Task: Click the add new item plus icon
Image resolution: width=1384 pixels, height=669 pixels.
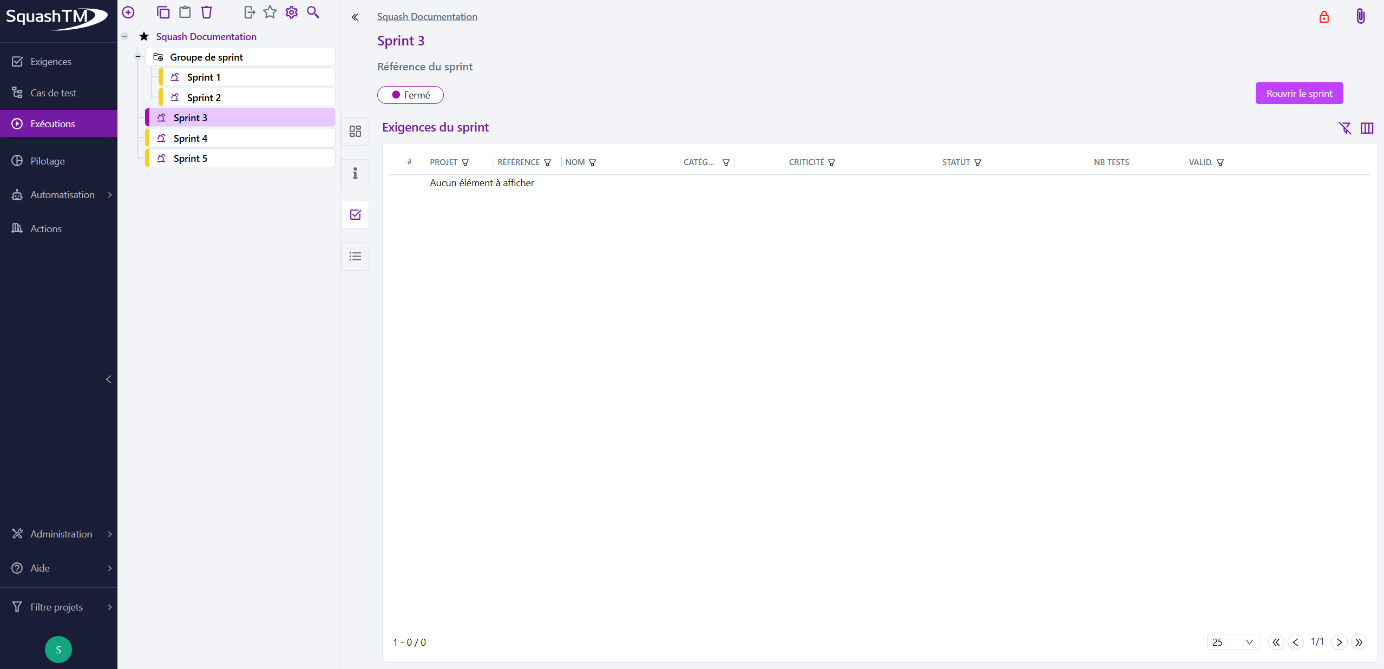Action: click(128, 12)
